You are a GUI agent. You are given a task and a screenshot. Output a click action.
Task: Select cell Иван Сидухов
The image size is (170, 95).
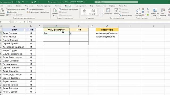click(x=14, y=92)
